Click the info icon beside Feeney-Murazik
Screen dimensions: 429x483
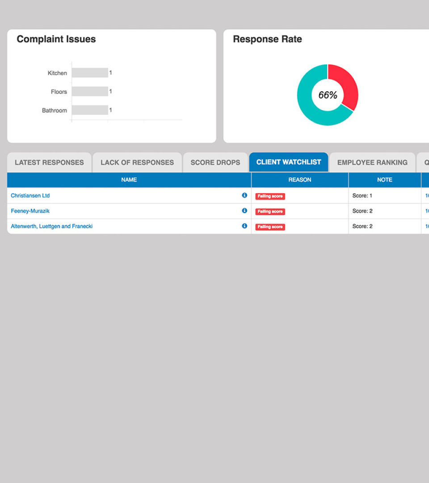pyautogui.click(x=244, y=211)
